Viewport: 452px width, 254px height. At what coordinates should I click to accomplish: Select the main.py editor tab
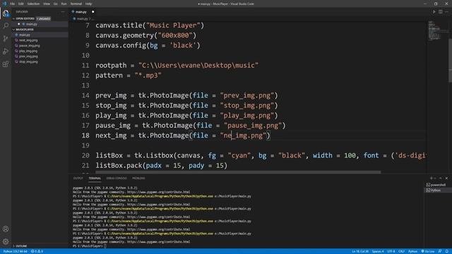pyautogui.click(x=81, y=12)
